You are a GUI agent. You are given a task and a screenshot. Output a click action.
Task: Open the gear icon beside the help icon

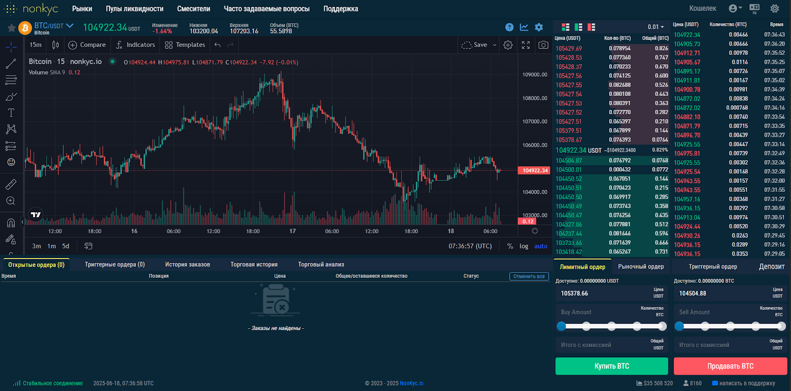(539, 27)
